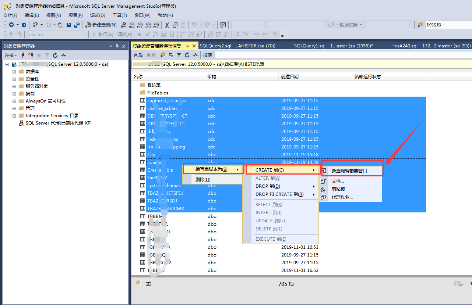This screenshot has height=305, width=472.
Task: Choose DROP 到(D) submenu item
Action: click(x=281, y=186)
